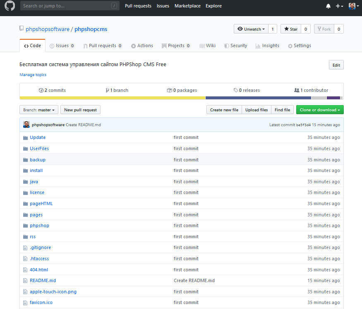Open the GitHub home logo
This screenshot has height=309, width=362.
point(10,6)
